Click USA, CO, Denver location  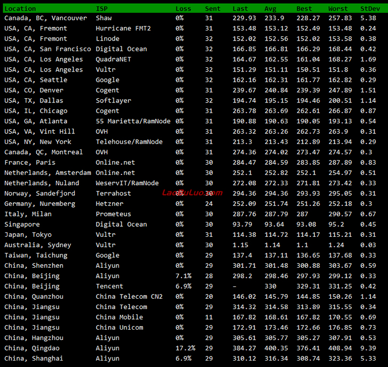click(34, 90)
